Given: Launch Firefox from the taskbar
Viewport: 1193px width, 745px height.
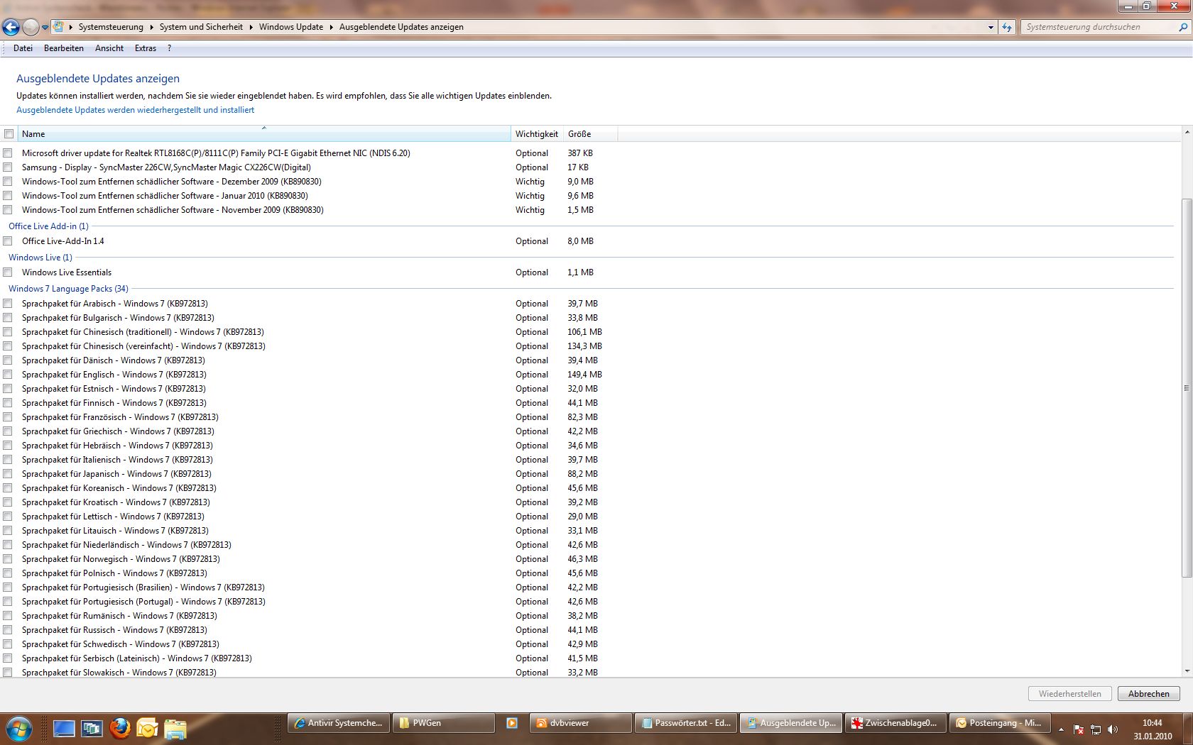Looking at the screenshot, I should tap(119, 728).
